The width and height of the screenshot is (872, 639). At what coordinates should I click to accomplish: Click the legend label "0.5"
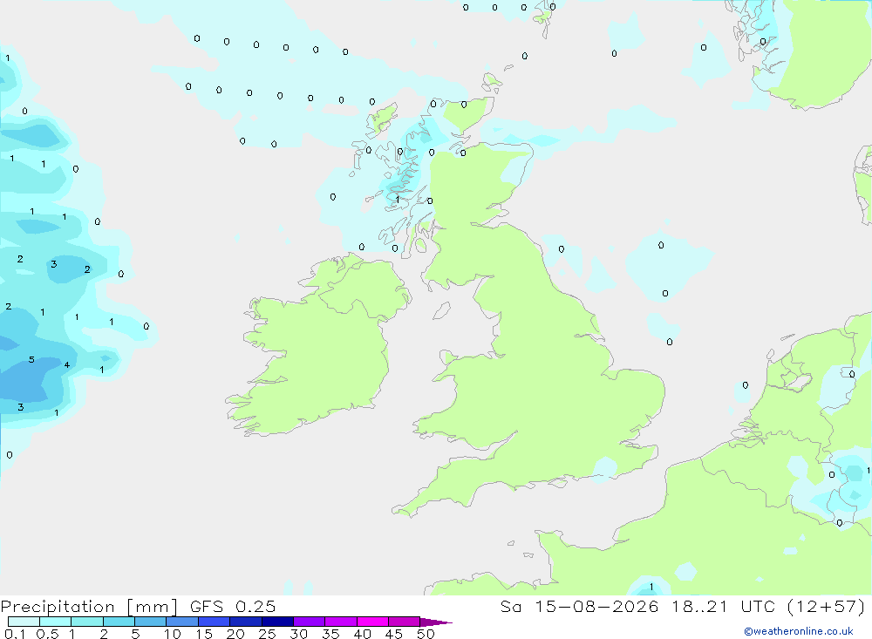(x=47, y=634)
